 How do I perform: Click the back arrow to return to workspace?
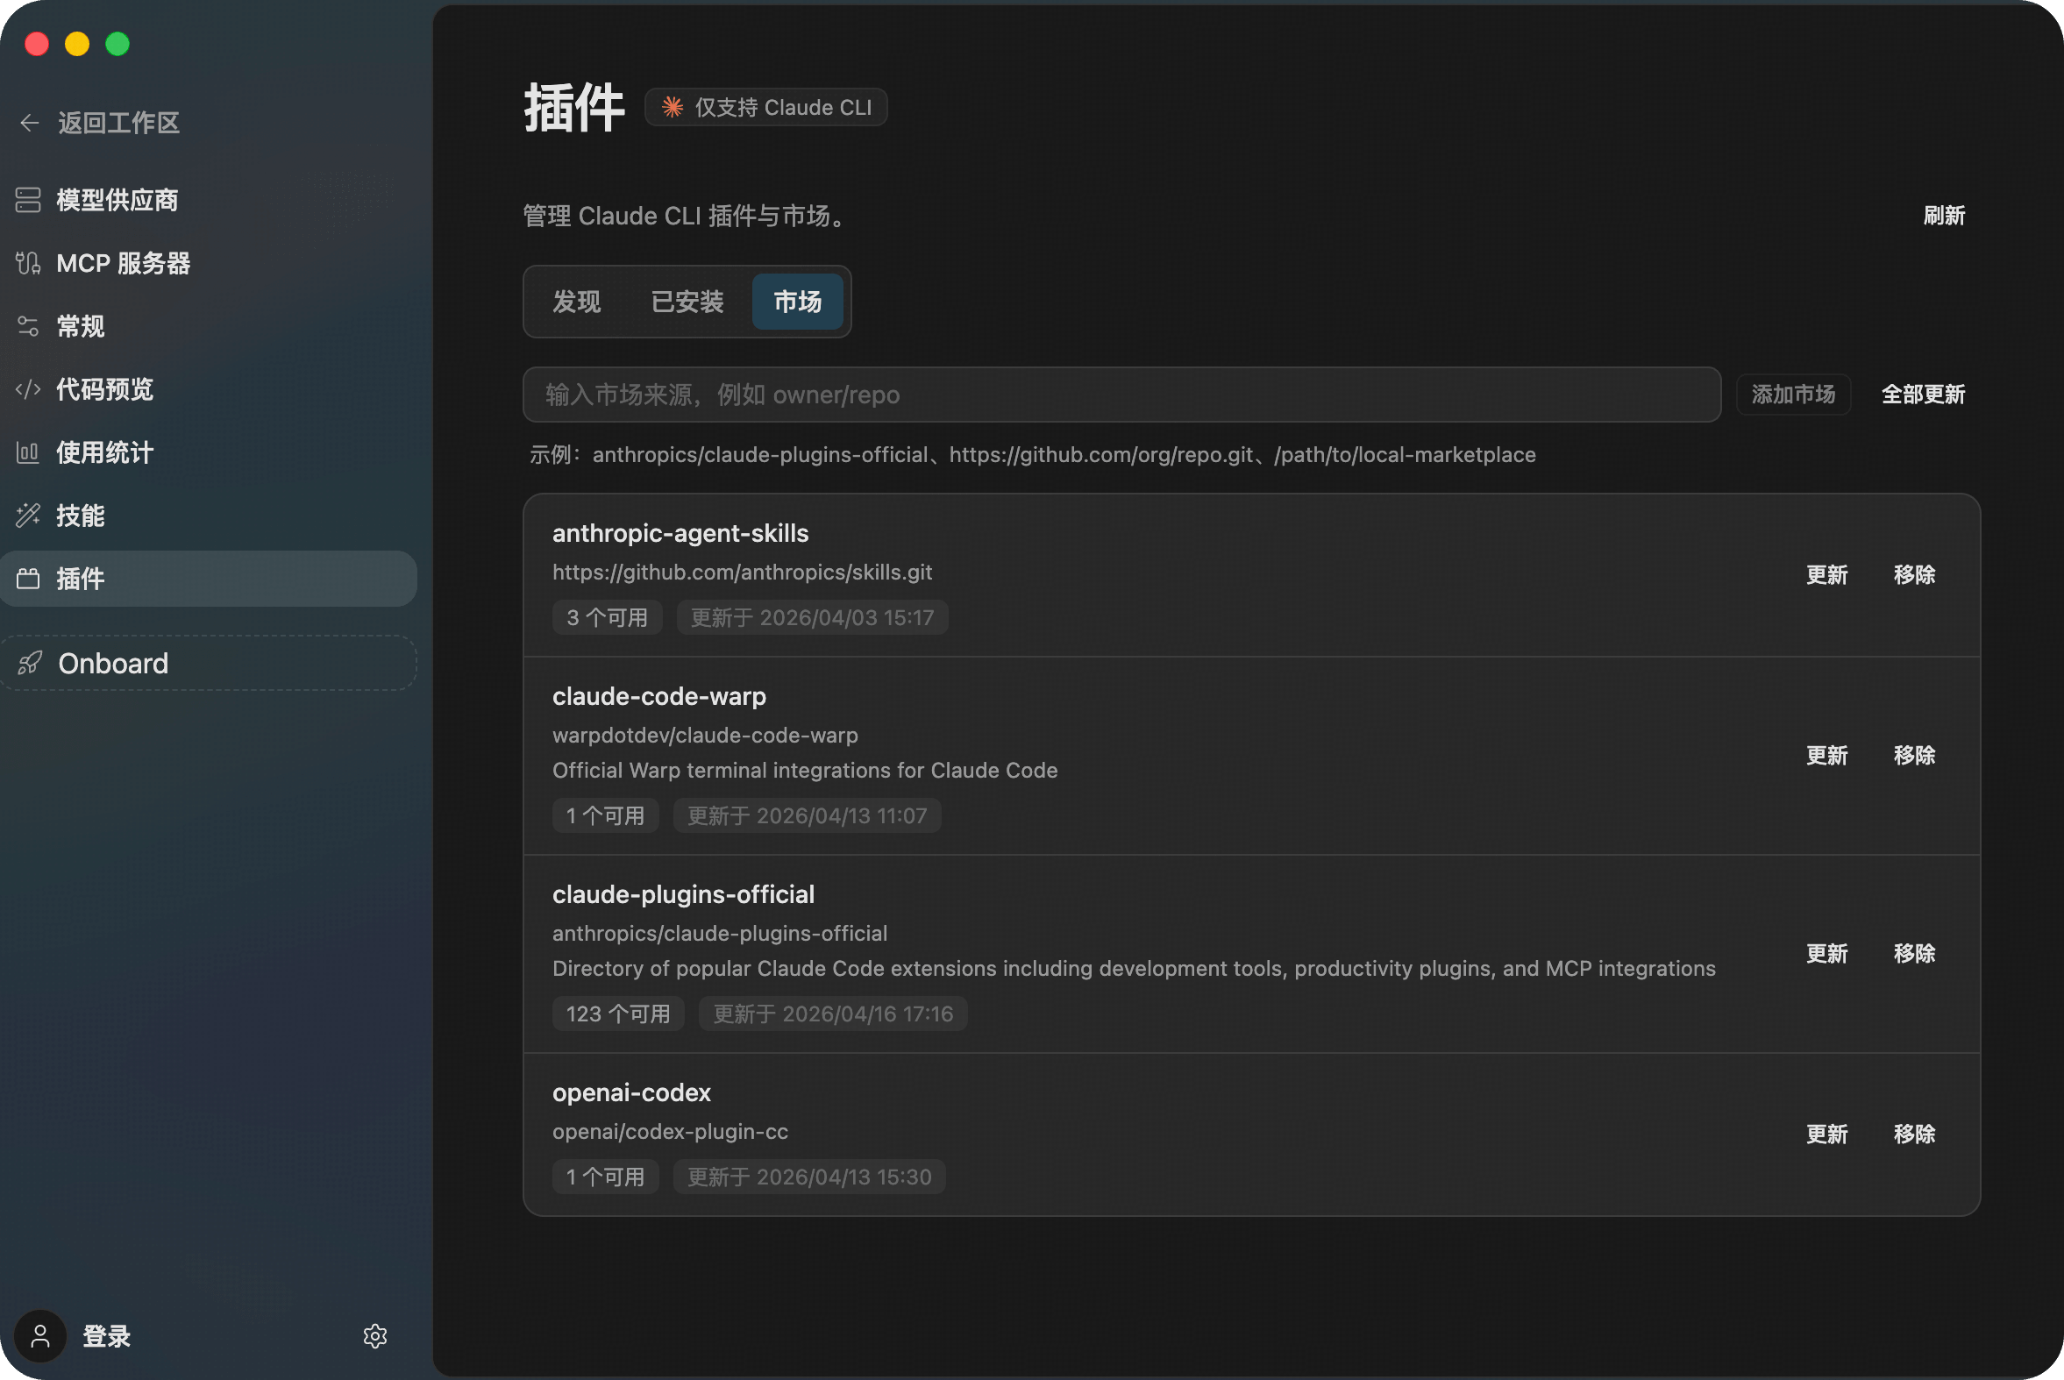coord(29,123)
